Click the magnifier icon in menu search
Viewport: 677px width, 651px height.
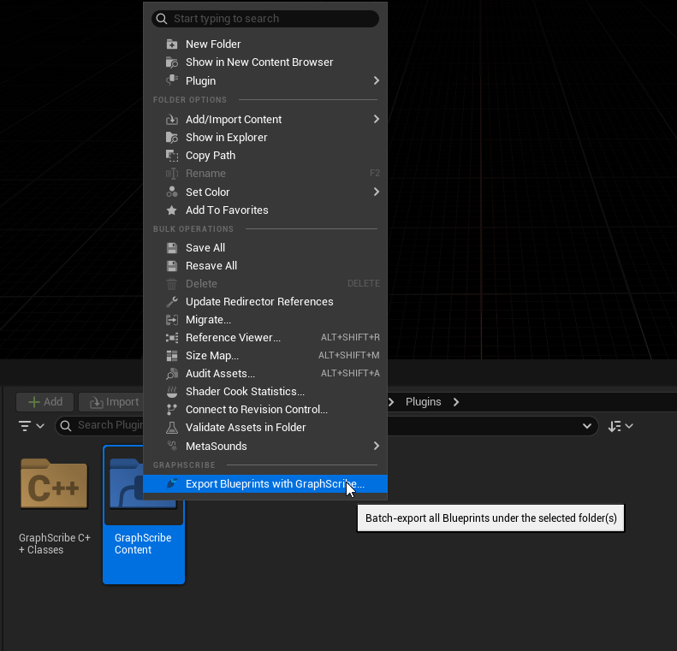click(162, 19)
